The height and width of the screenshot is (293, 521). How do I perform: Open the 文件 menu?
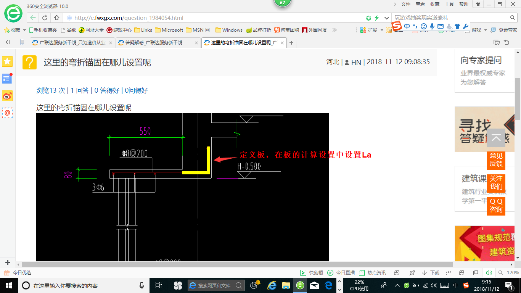(406, 4)
